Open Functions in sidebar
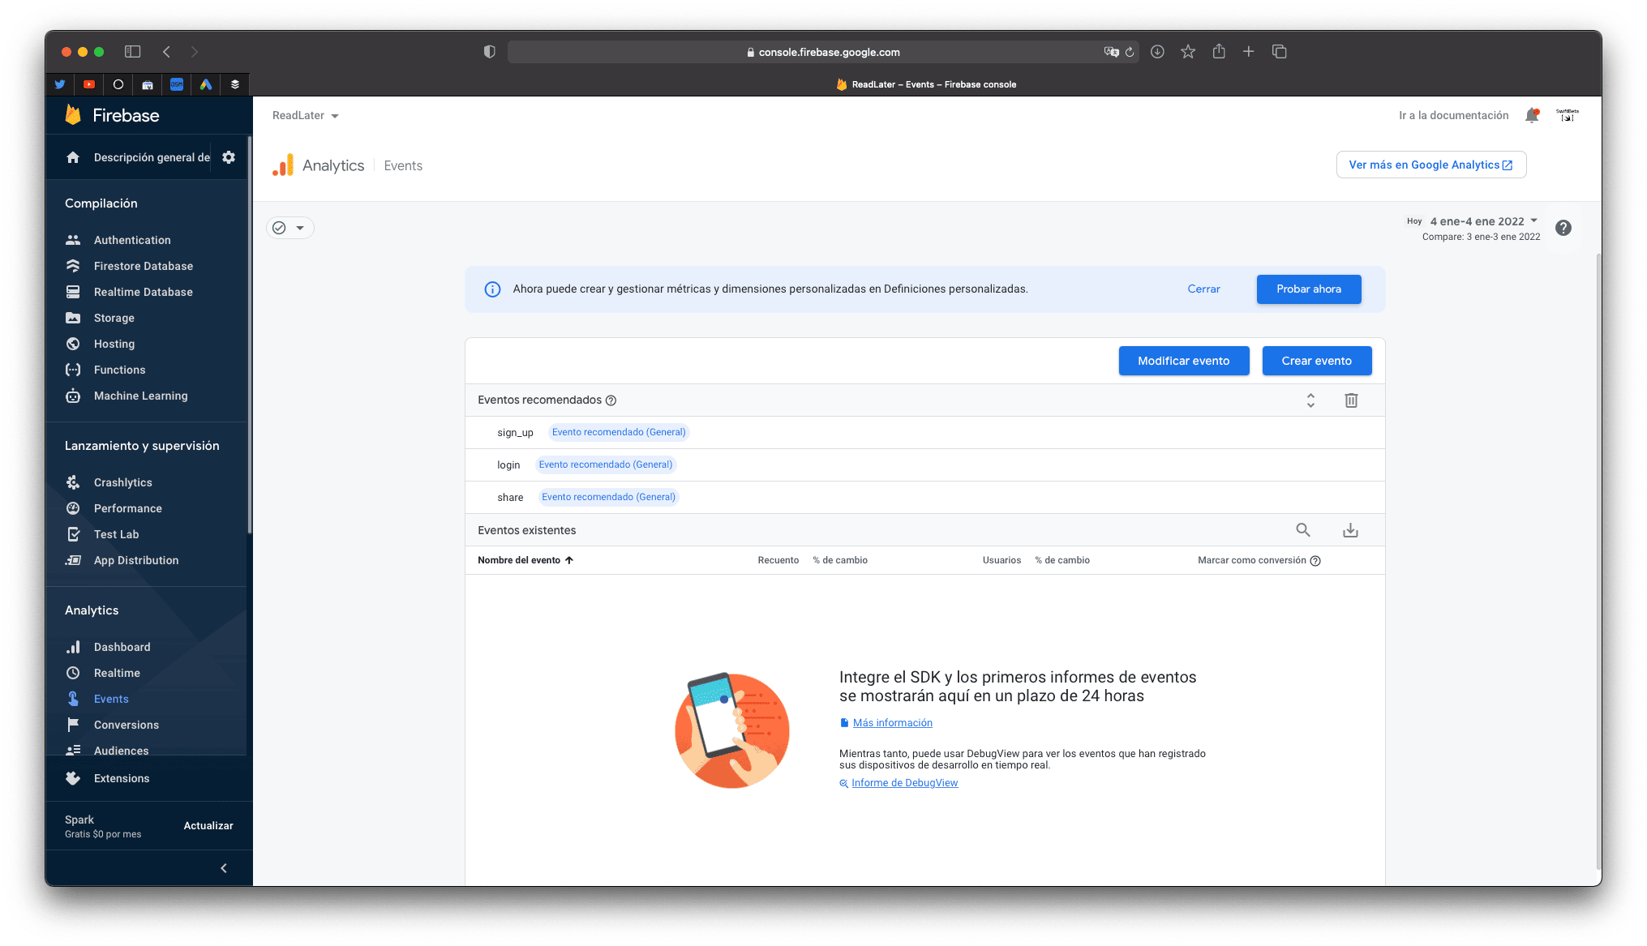Viewport: 1647px width, 946px height. point(119,370)
